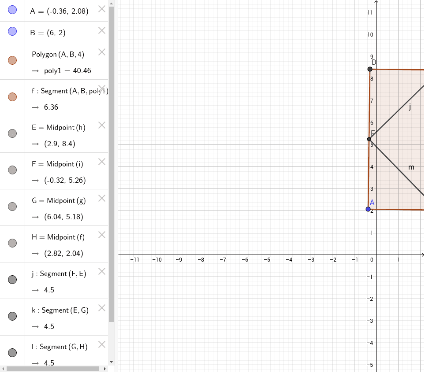Click the horizontal scrollbar at bottom left
The image size is (425, 373).
click(x=53, y=369)
